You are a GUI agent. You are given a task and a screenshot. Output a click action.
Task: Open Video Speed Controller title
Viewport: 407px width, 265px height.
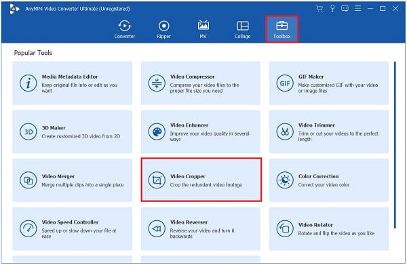(70, 222)
